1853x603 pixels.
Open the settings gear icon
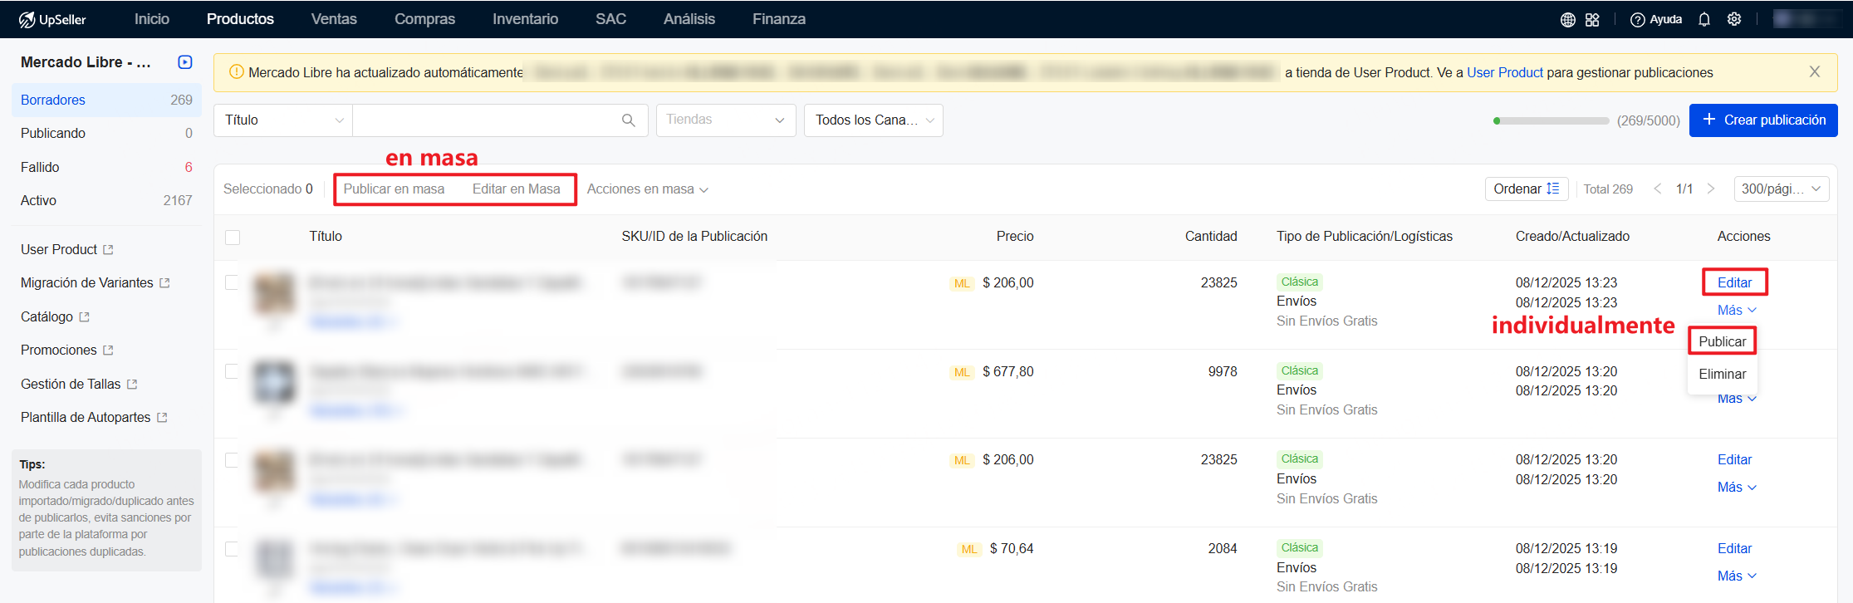coord(1734,20)
